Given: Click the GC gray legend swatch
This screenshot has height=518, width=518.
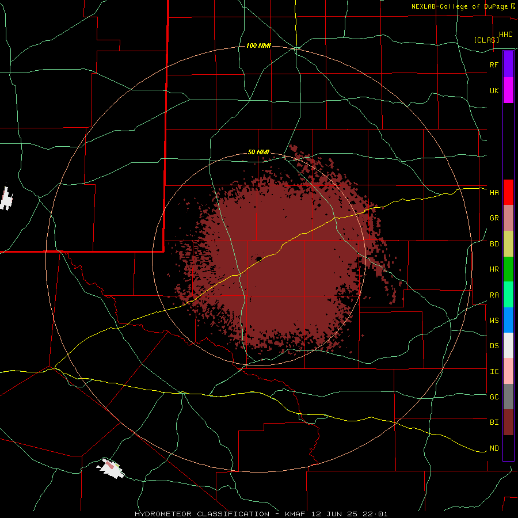Looking at the screenshot, I should click(508, 397).
